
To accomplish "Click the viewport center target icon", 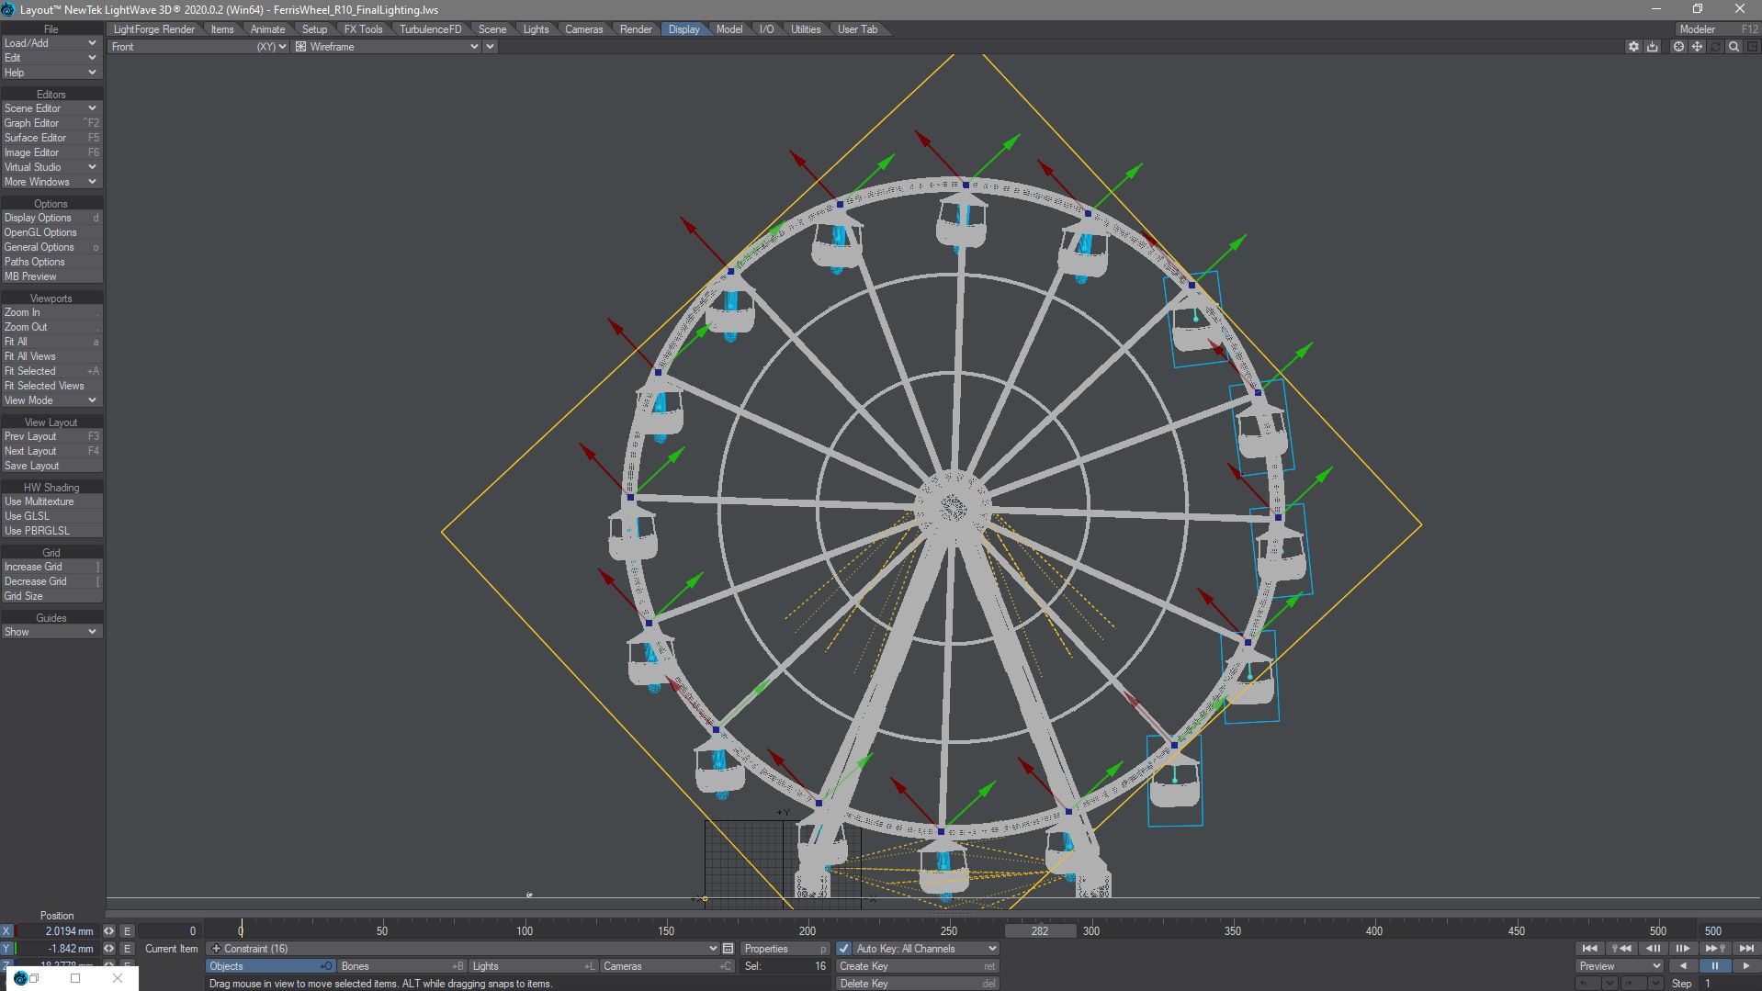I will [x=1678, y=47].
